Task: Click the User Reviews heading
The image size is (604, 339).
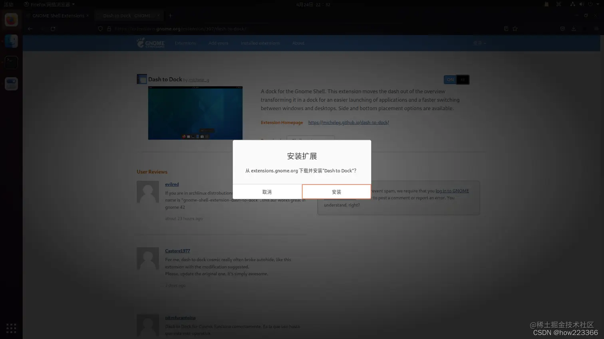Action: pyautogui.click(x=152, y=172)
